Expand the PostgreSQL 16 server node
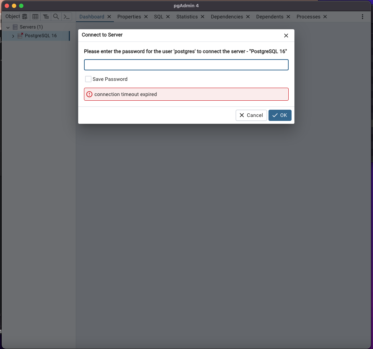This screenshot has height=349, width=373. (13, 36)
